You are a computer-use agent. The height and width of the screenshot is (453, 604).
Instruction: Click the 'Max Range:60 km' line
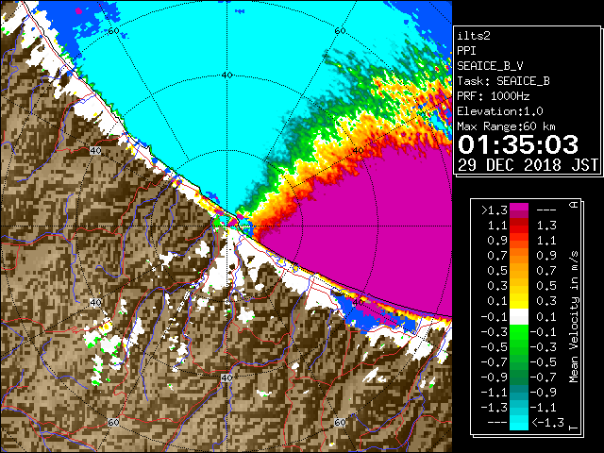click(x=507, y=126)
